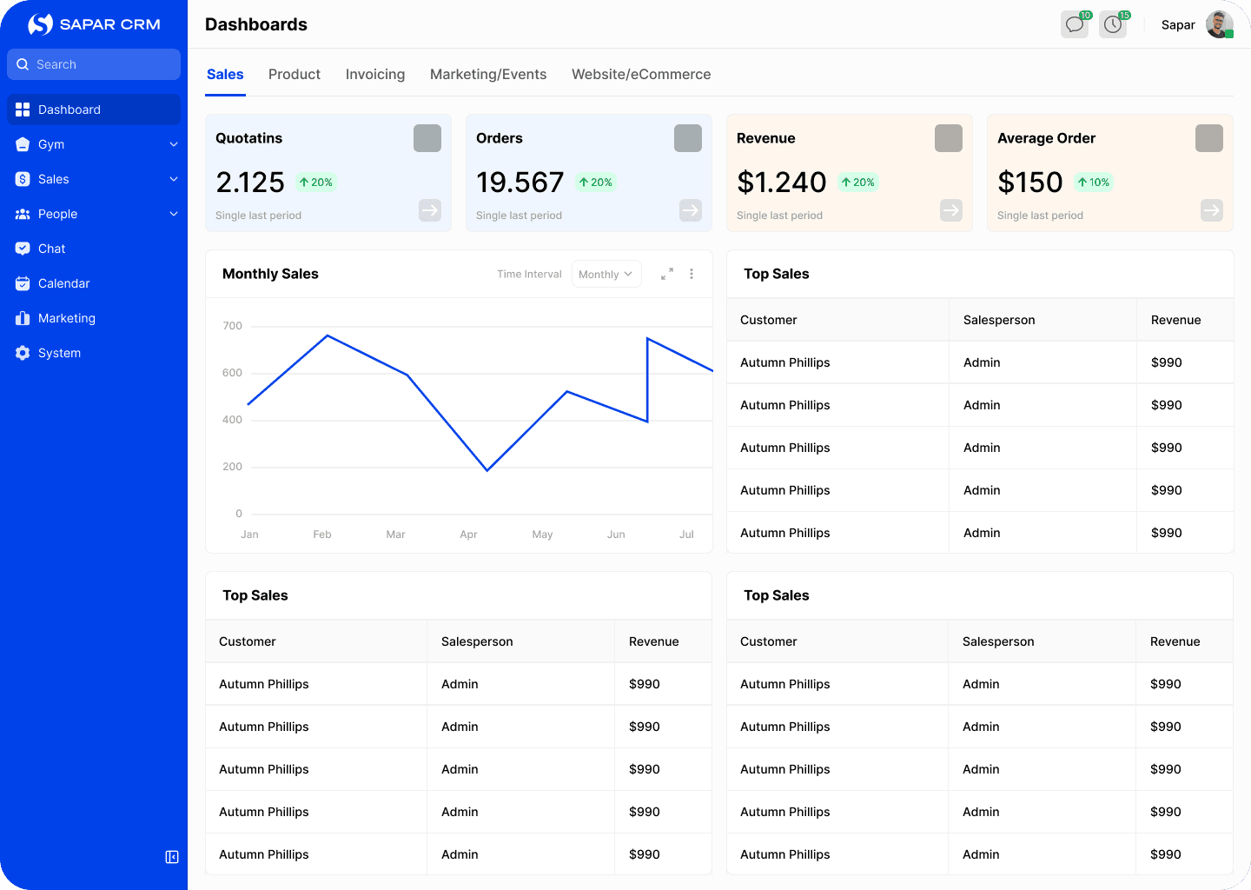Expand the Gym section in the sidebar
Viewport: 1251px width, 890px height.
173,144
